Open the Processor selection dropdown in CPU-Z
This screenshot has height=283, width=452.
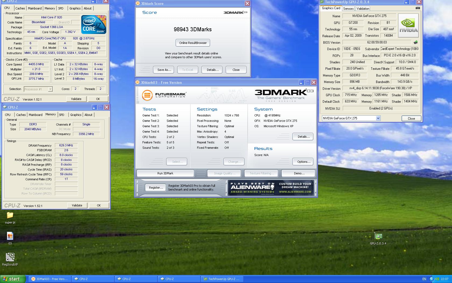click(50, 89)
